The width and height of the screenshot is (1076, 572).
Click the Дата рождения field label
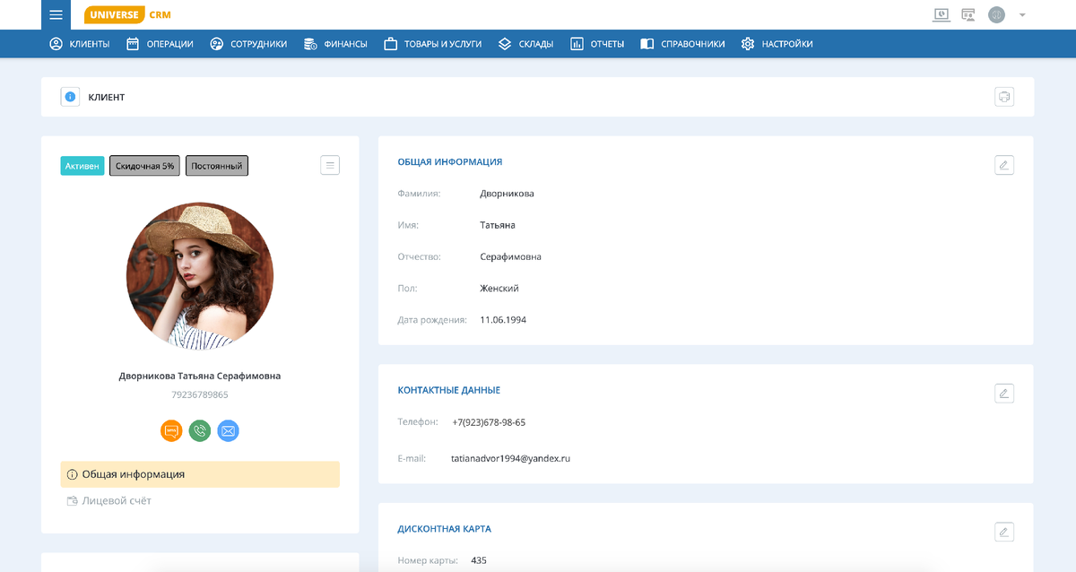432,320
